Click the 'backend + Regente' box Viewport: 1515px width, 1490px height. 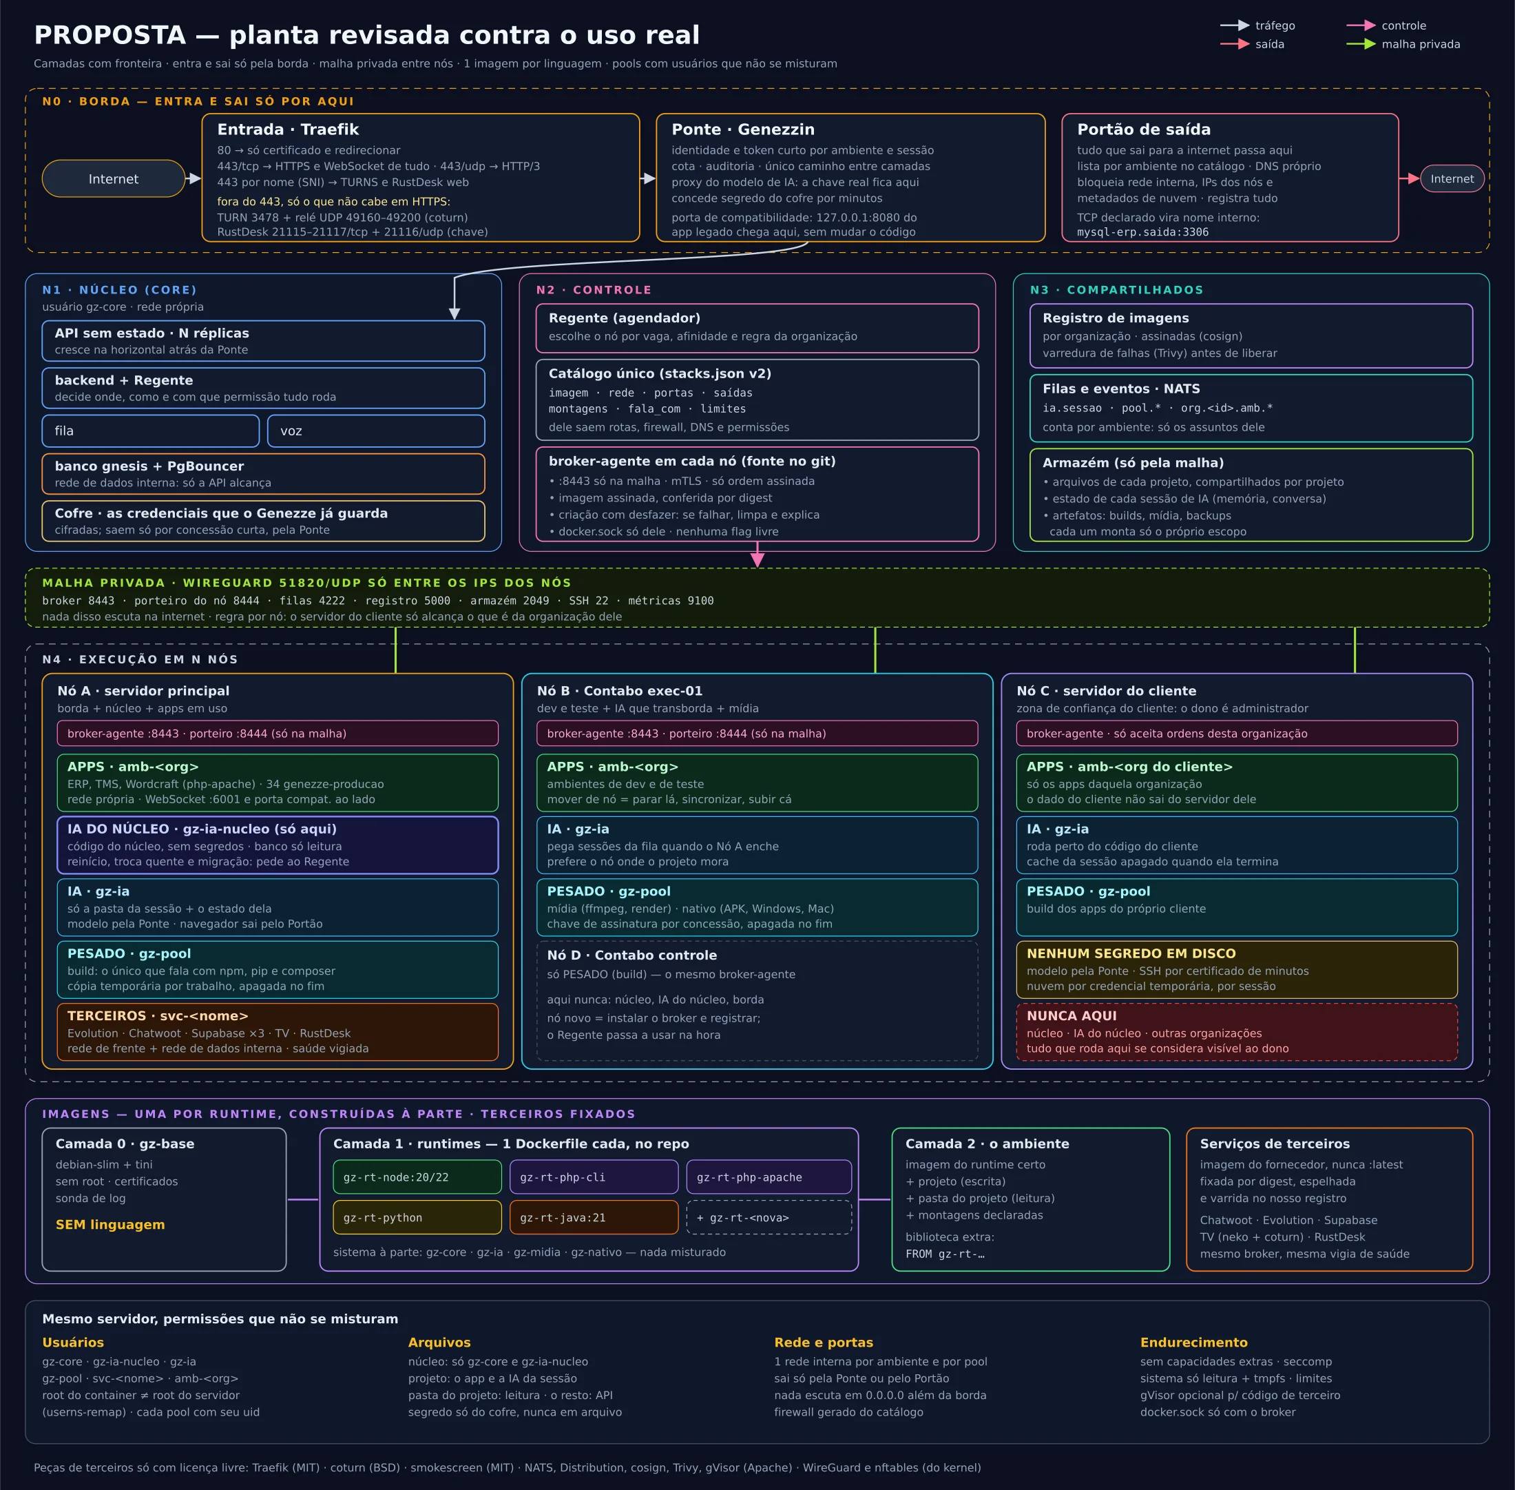click(x=264, y=388)
